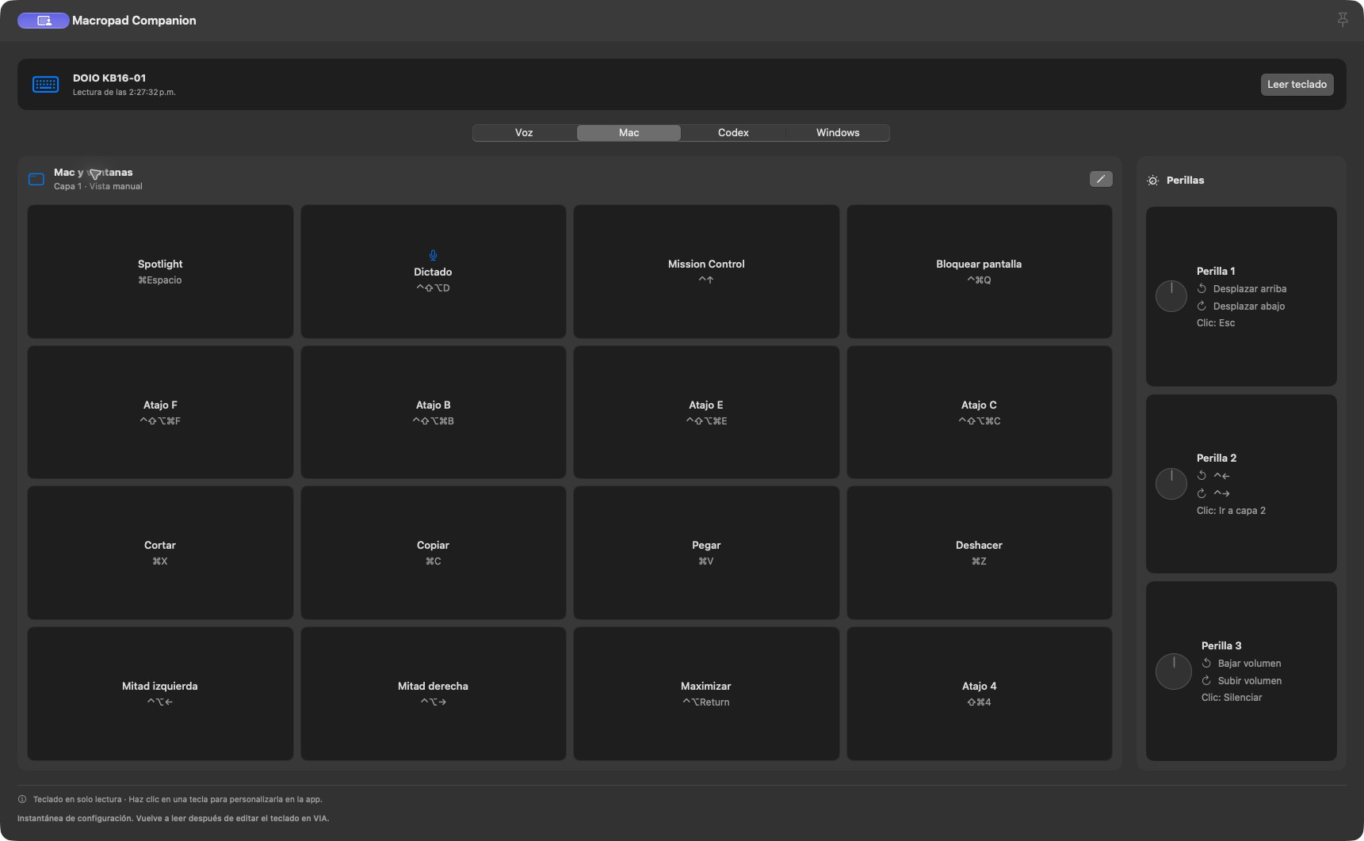Select the Mission Control key tile

pyautogui.click(x=706, y=272)
